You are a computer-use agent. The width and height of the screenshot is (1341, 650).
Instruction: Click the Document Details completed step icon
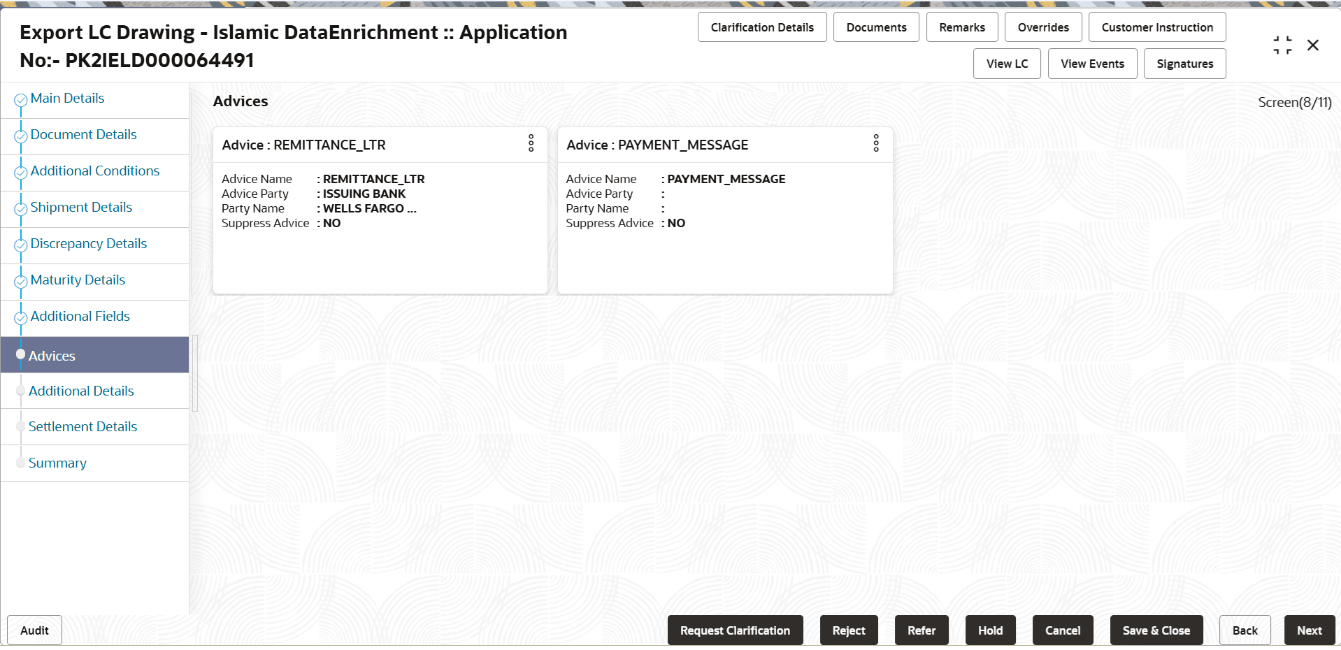pyautogui.click(x=21, y=136)
